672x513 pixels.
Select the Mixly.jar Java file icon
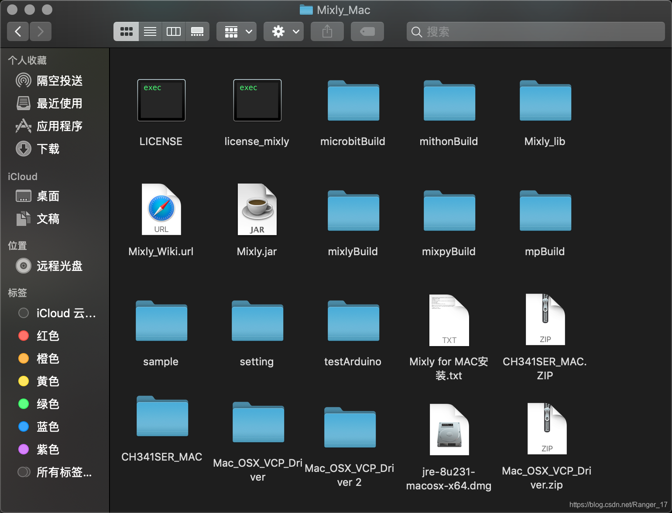coord(257,209)
